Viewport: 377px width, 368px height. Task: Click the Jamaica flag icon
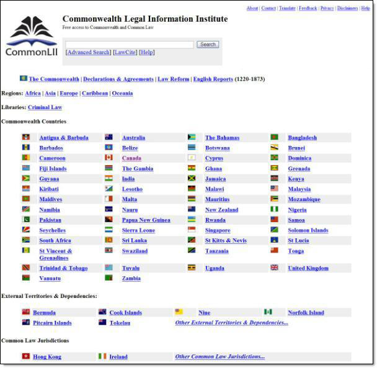[x=192, y=178]
